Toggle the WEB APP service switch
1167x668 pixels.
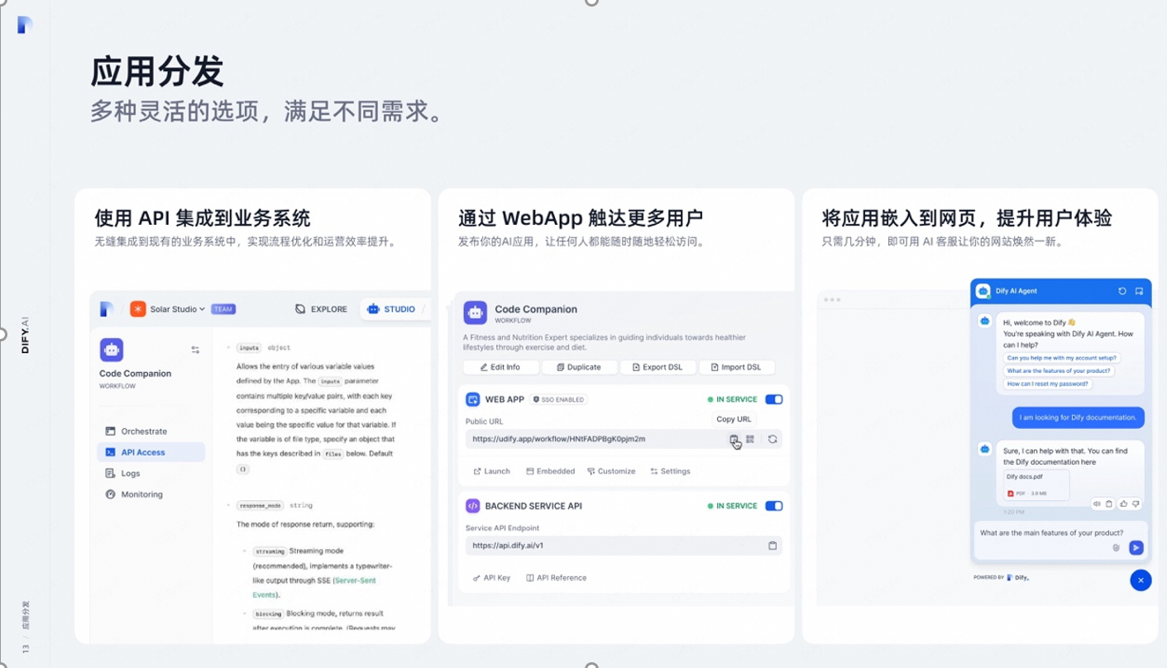774,399
